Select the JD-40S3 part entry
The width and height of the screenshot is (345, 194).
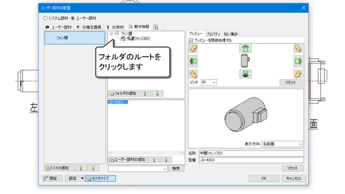[x=118, y=102]
